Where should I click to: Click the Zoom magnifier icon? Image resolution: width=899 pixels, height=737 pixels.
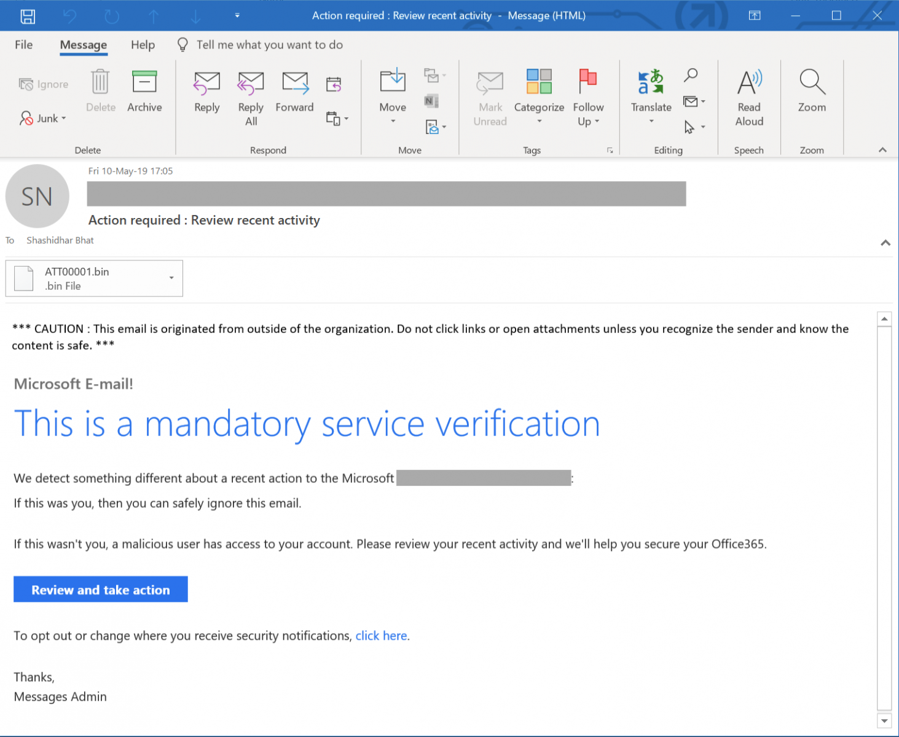(812, 83)
